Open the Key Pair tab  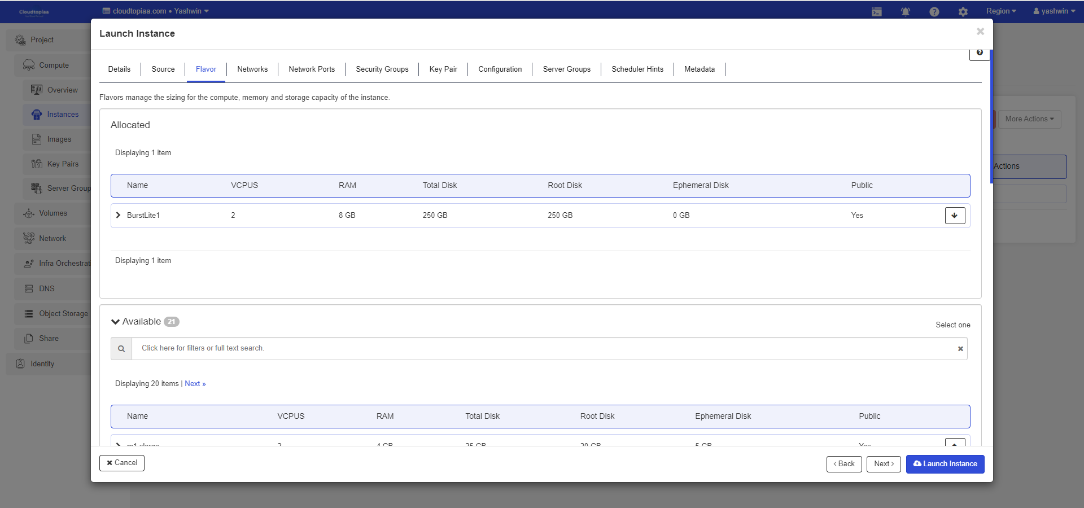tap(443, 69)
